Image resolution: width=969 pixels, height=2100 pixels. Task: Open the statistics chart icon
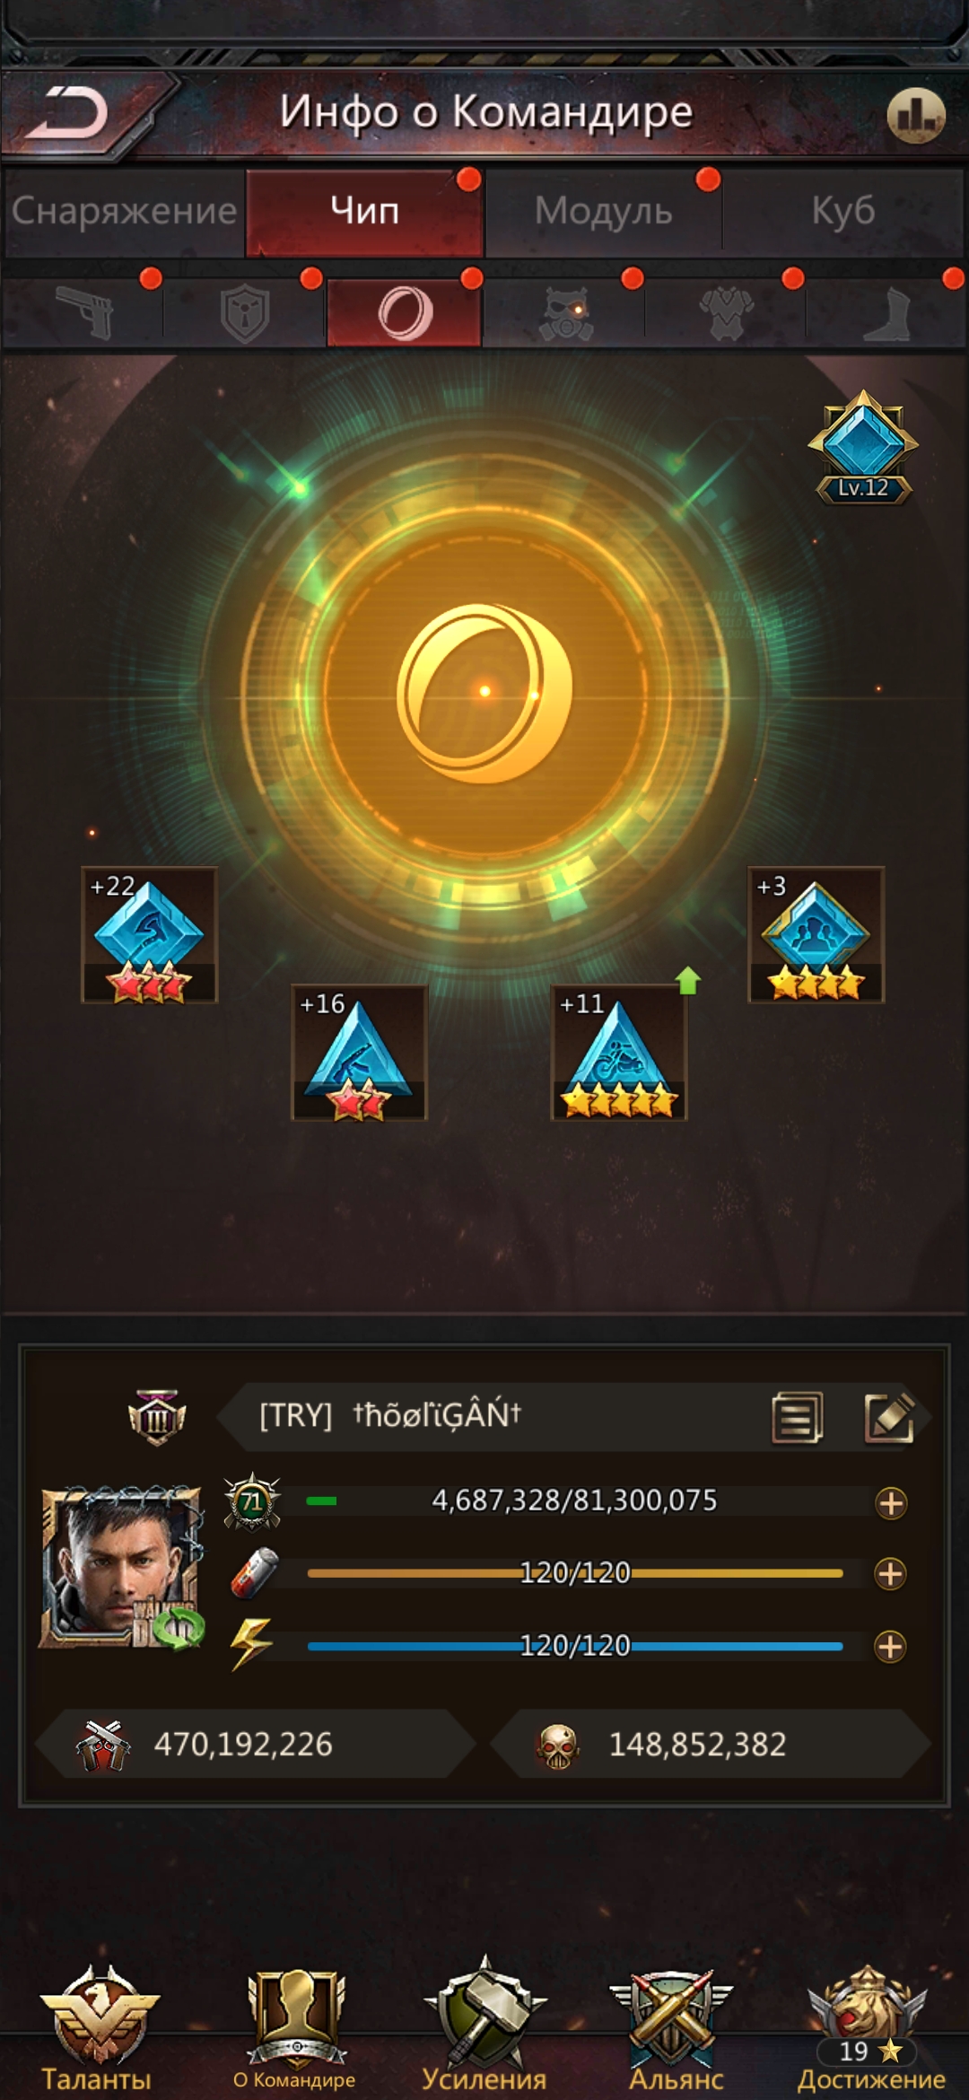pyautogui.click(x=916, y=115)
